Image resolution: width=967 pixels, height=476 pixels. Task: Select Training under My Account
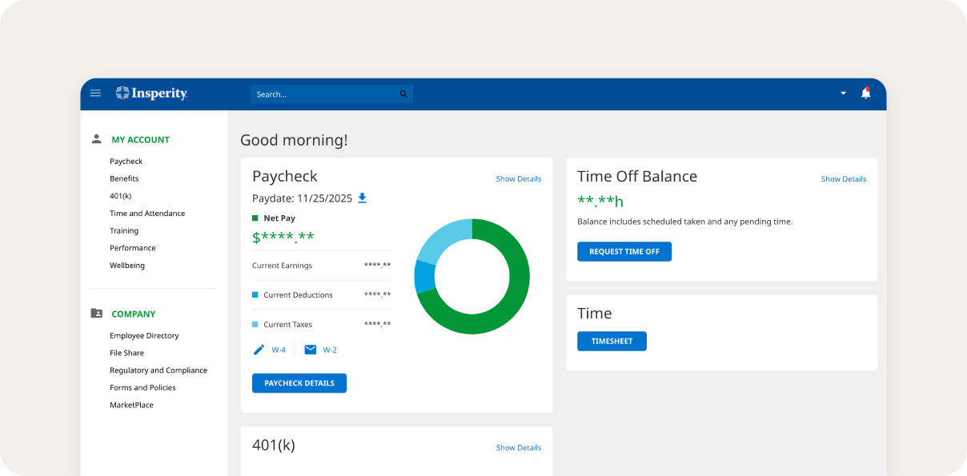[x=123, y=230]
